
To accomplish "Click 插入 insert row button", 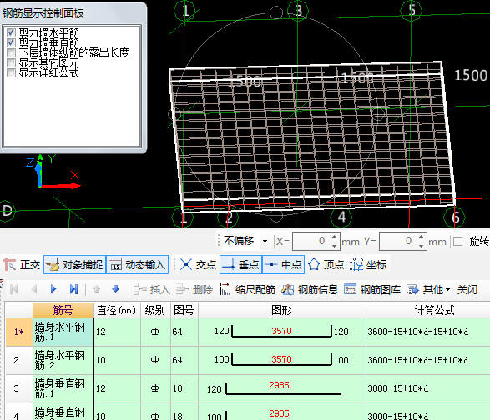I will coord(152,289).
